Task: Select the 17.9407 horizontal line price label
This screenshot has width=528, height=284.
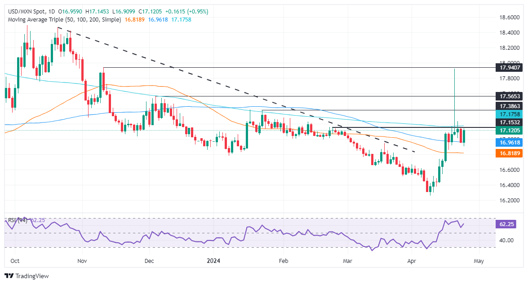Action: pyautogui.click(x=510, y=68)
